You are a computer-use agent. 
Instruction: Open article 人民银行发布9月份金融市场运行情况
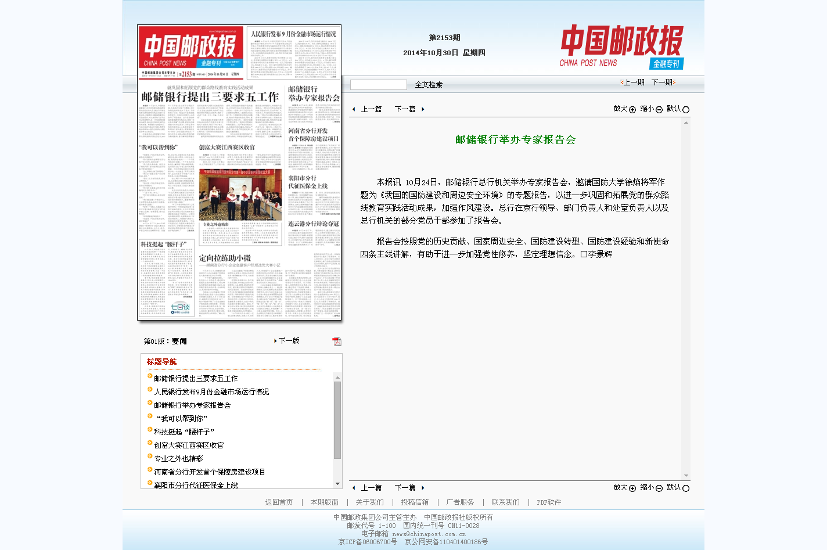click(213, 391)
